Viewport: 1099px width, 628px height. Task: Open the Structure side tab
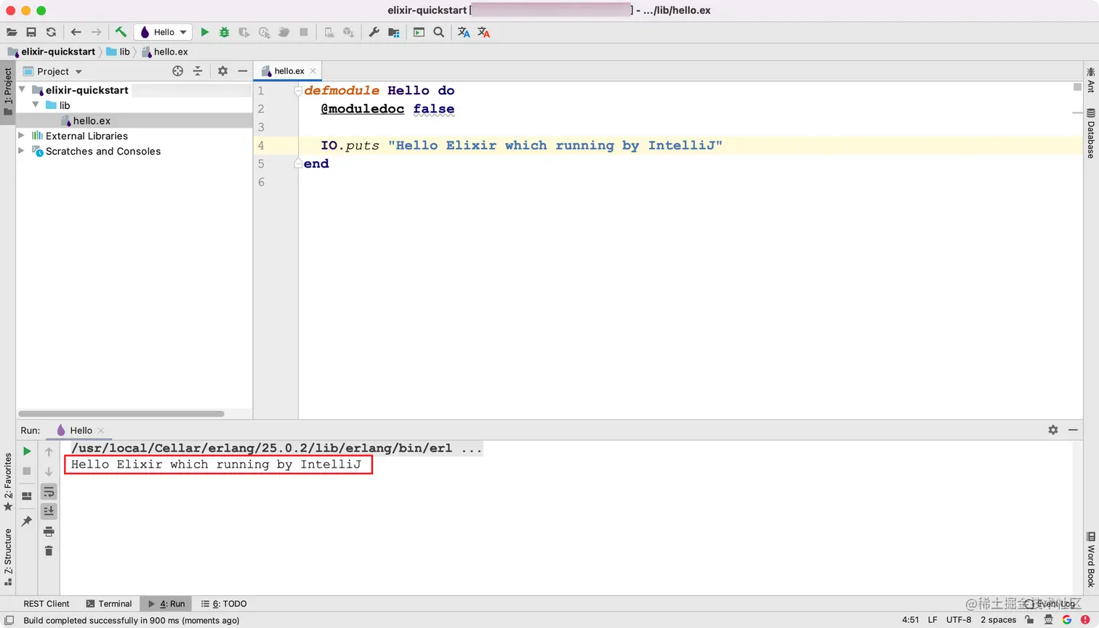(8, 557)
